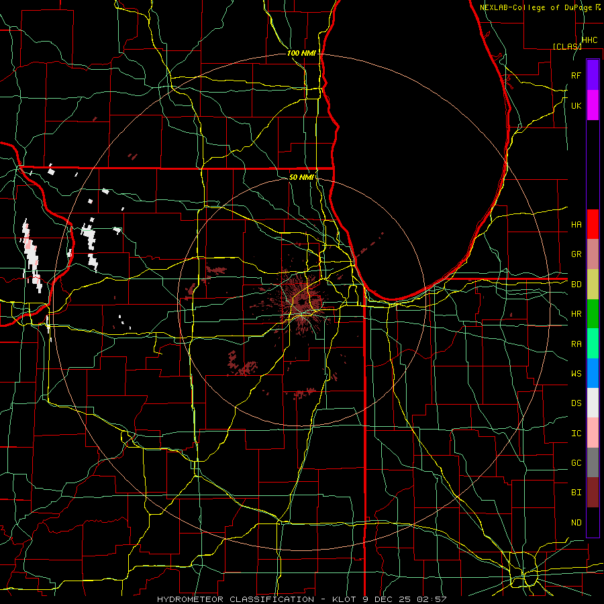
Task: Click the IC legend label
Action: (576, 434)
